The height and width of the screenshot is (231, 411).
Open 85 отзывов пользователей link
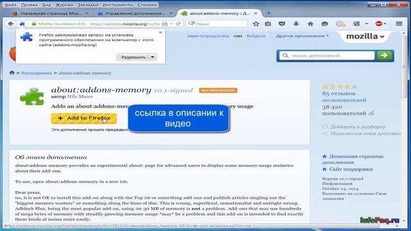344,97
